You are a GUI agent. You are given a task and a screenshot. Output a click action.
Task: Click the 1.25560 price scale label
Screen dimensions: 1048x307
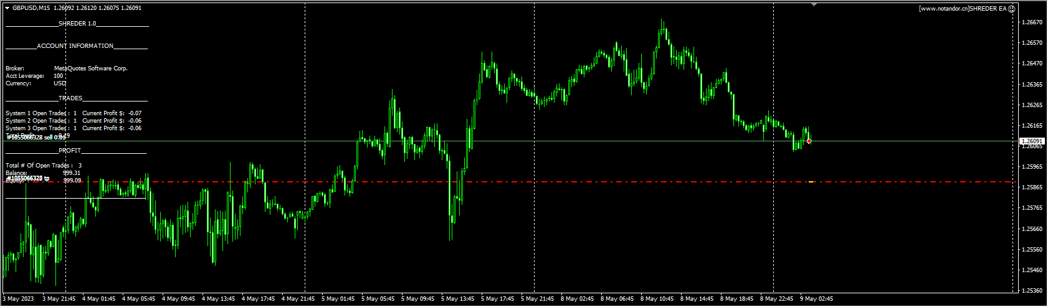tap(1032, 249)
